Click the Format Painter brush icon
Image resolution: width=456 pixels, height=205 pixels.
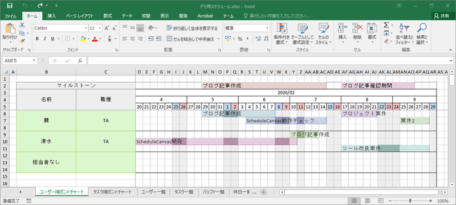click(22, 41)
